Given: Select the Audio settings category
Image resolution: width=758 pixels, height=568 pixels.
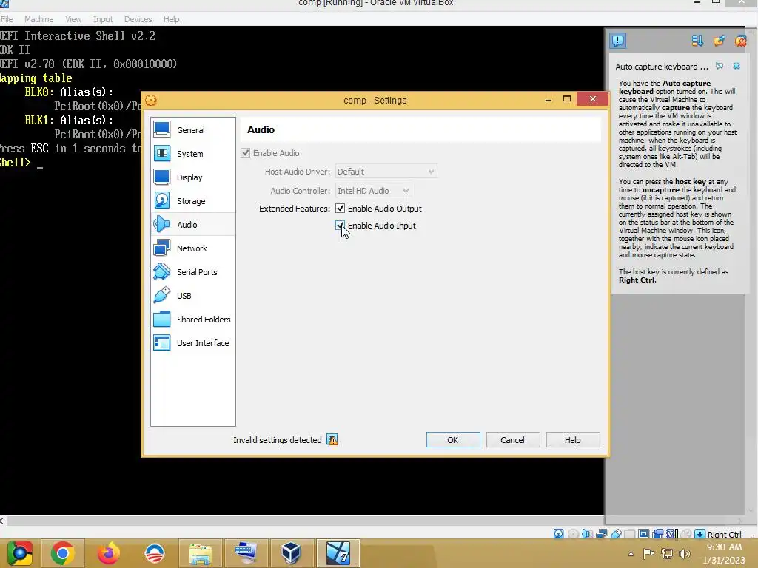Looking at the screenshot, I should (x=193, y=225).
